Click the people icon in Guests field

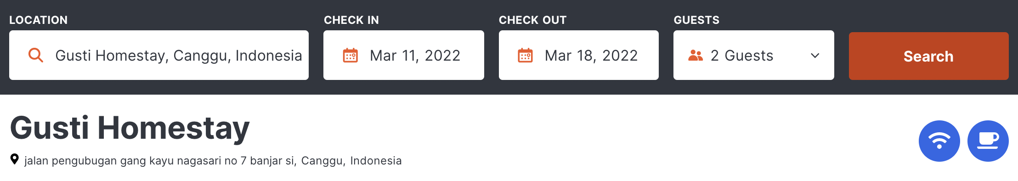pos(696,56)
